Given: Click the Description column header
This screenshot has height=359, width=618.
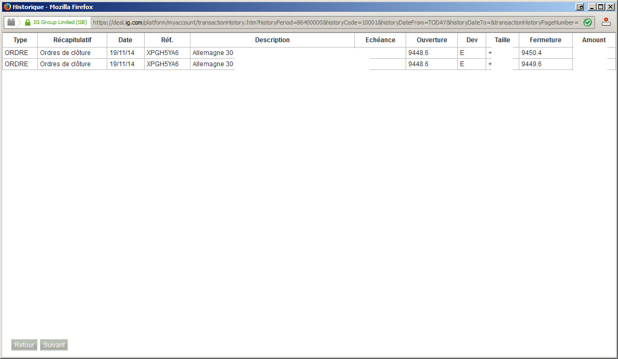Looking at the screenshot, I should (x=272, y=40).
